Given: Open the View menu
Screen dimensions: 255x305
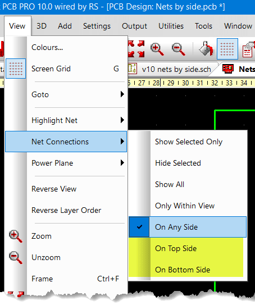Looking at the screenshot, I should 17,26.
